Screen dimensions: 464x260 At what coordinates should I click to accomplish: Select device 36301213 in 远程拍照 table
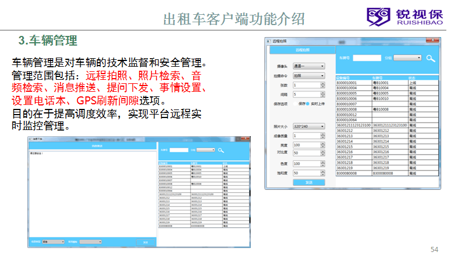point(387,136)
